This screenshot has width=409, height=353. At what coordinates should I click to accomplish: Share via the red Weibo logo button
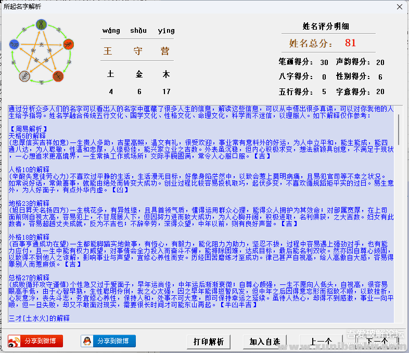pos(35,341)
